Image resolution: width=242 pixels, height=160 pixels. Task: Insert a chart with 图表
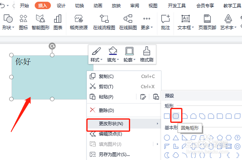tap(58, 22)
